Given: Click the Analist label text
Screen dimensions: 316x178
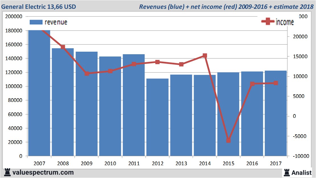Looking at the screenshot, I should coord(301,172).
